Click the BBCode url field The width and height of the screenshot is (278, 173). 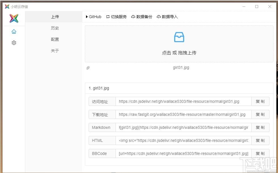tap(183, 153)
